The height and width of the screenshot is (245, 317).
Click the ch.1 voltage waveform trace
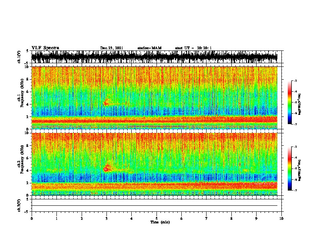tap(154, 57)
